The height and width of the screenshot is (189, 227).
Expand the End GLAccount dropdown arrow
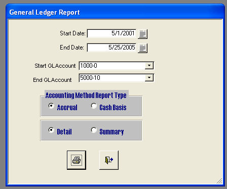click(x=149, y=78)
